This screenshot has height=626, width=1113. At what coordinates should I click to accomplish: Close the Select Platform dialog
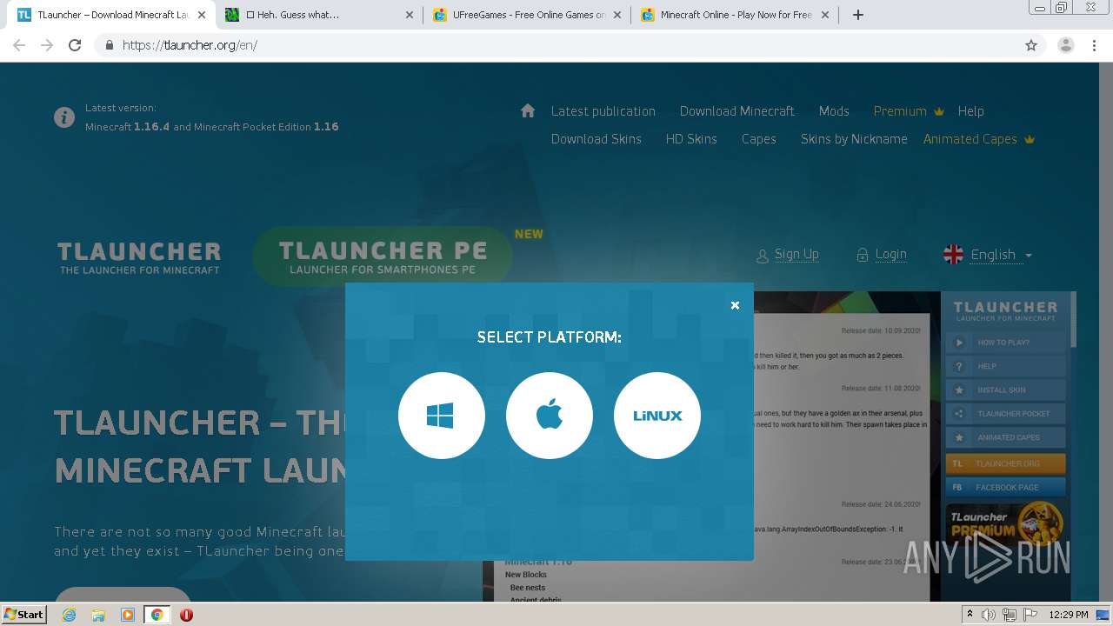tap(735, 305)
